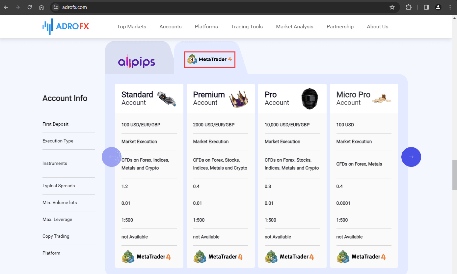Slide accounts to the next with right arrow
This screenshot has height=274, width=457.
(411, 157)
